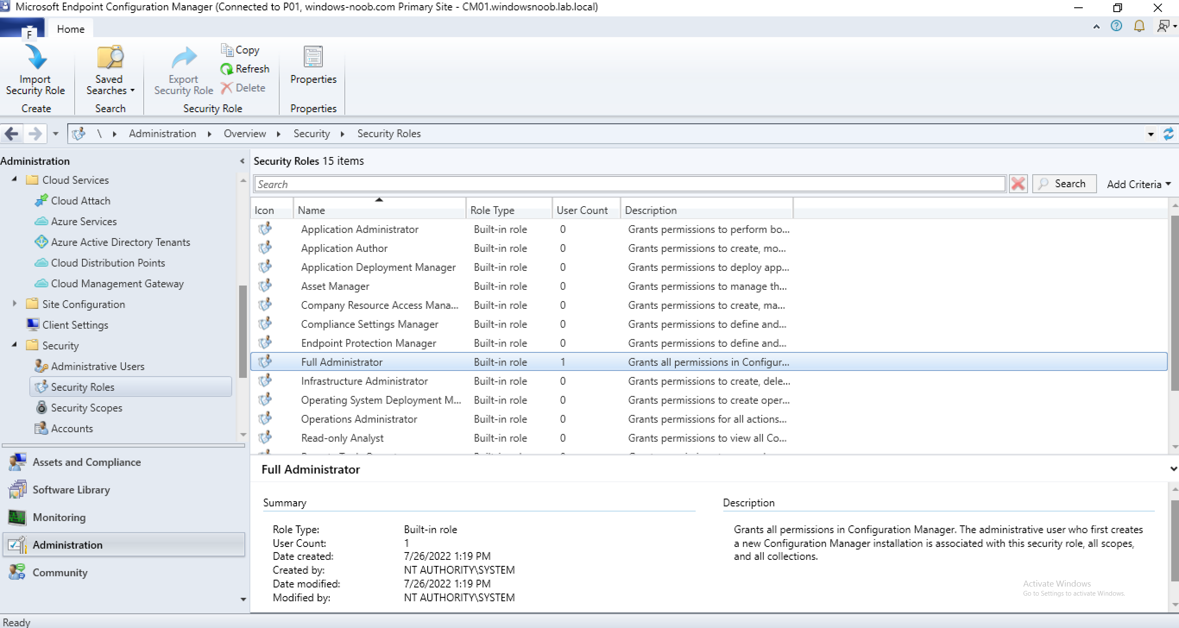Screen dimensions: 1179x628
Task: Open the Help question mark icon
Action: pyautogui.click(x=1116, y=26)
